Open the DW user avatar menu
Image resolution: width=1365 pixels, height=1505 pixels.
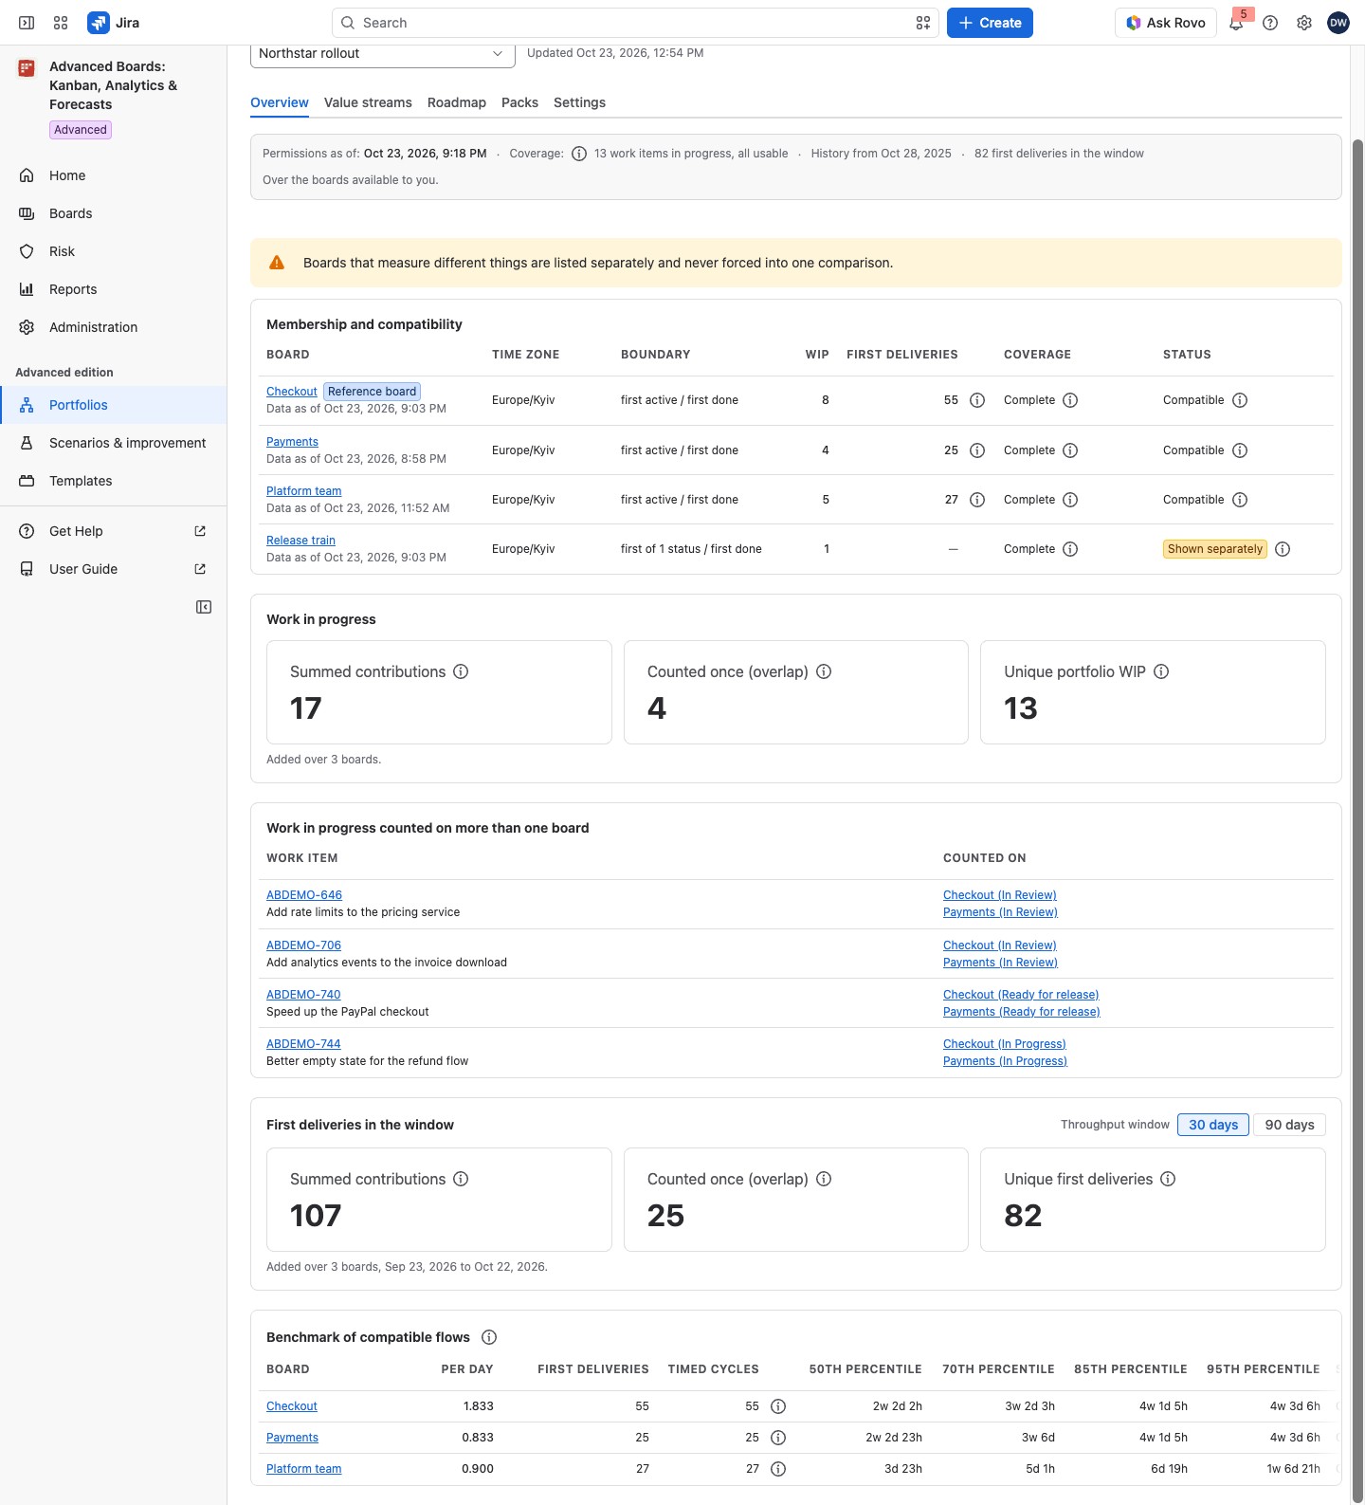click(1338, 23)
